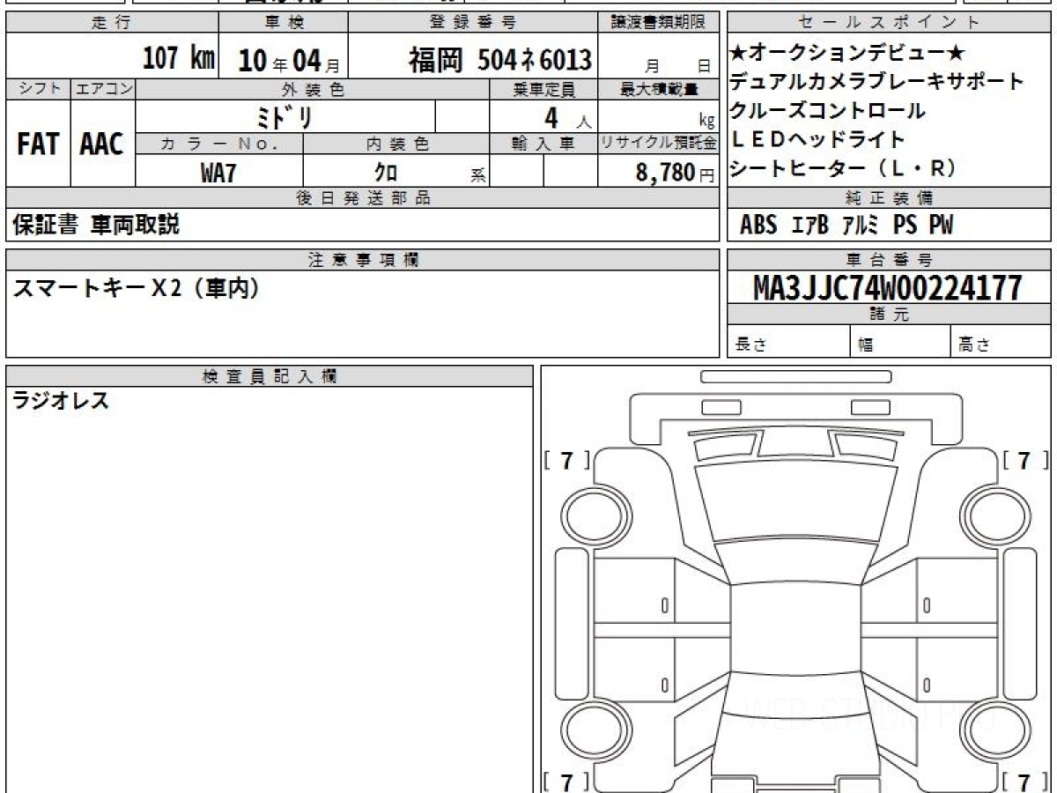Click the 輸入車 label
Image resolution: width=1057 pixels, height=793 pixels.
(543, 144)
